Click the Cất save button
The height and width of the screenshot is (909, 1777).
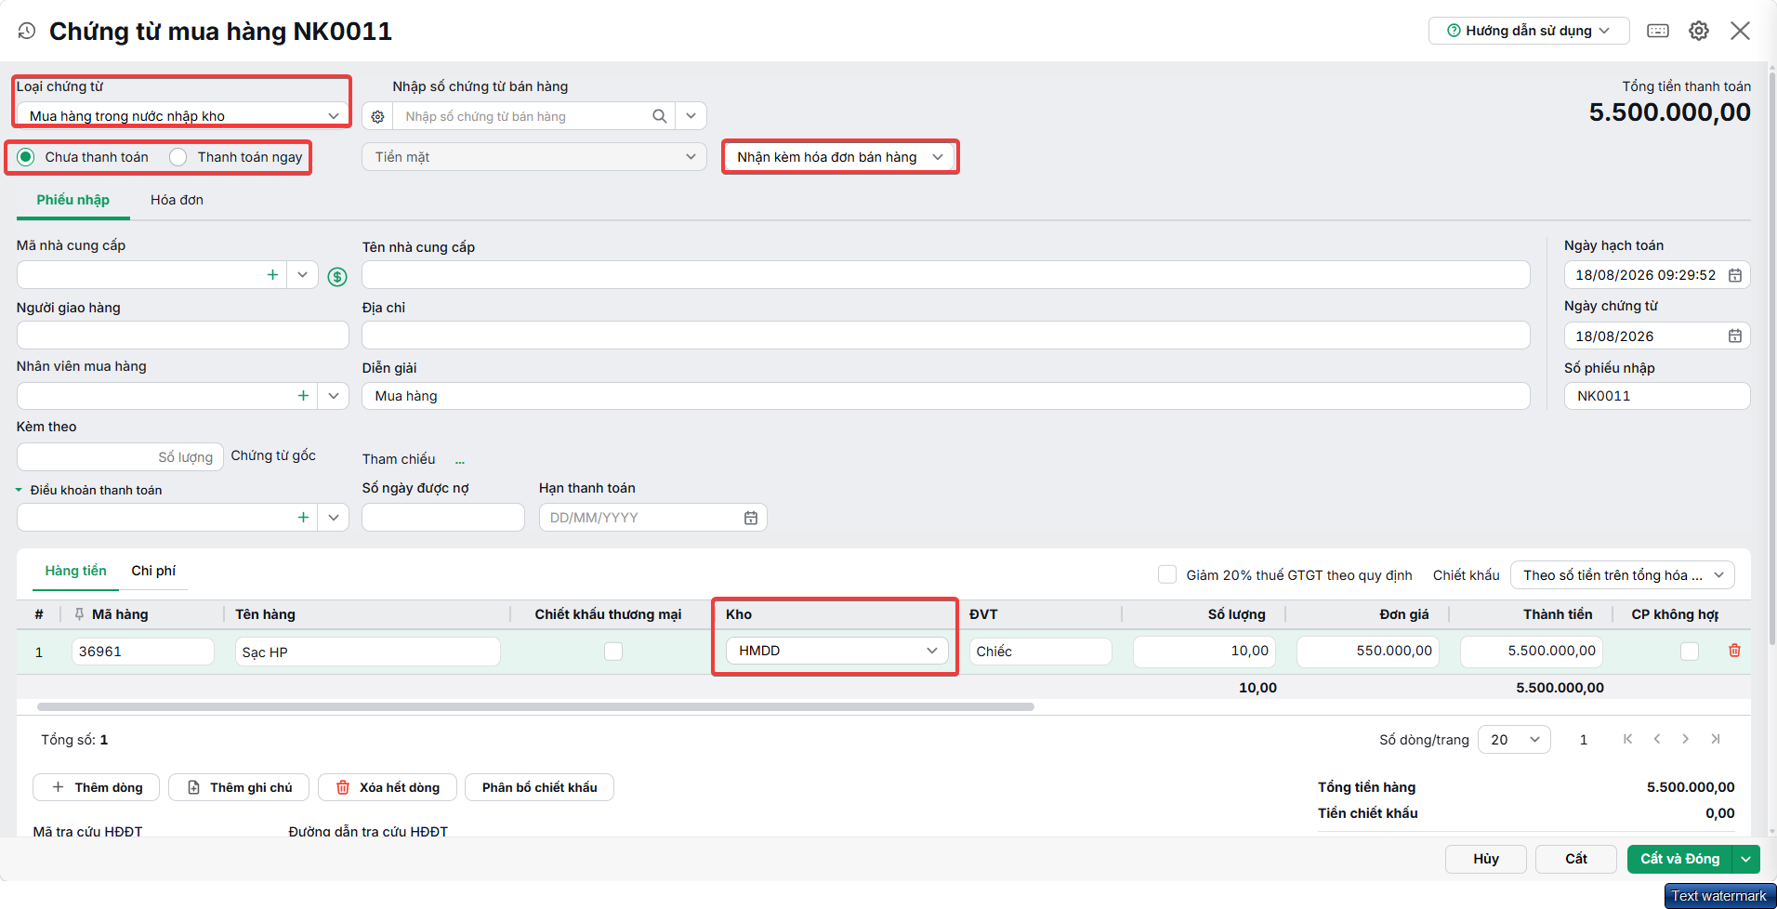click(1576, 859)
